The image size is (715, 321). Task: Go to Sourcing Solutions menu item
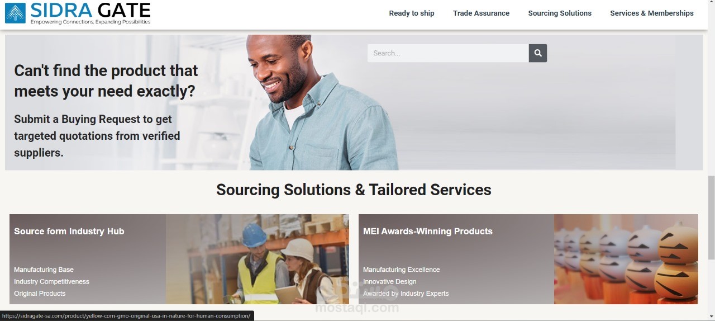[560, 13]
